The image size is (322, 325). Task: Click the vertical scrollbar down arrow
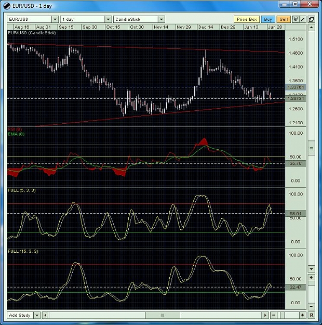click(x=312, y=269)
